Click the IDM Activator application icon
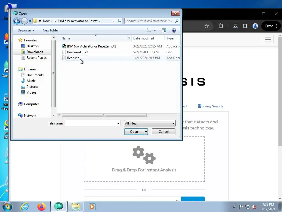282x212 pixels. (64, 46)
